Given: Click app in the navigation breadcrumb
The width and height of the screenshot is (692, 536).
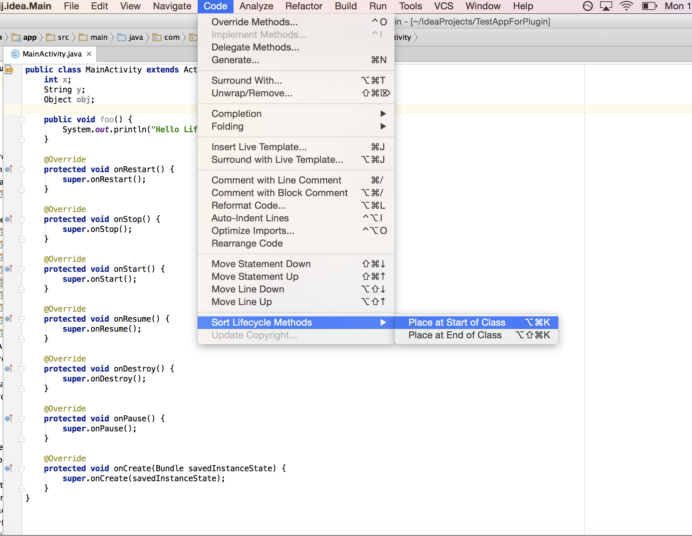Looking at the screenshot, I should pyautogui.click(x=30, y=37).
